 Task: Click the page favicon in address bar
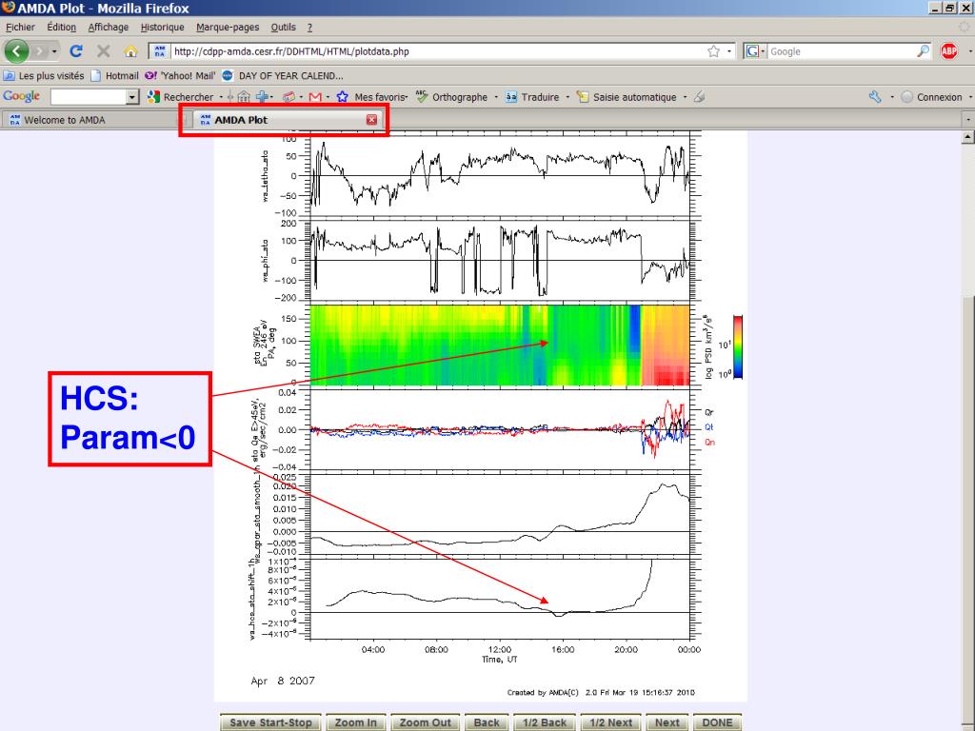point(160,51)
